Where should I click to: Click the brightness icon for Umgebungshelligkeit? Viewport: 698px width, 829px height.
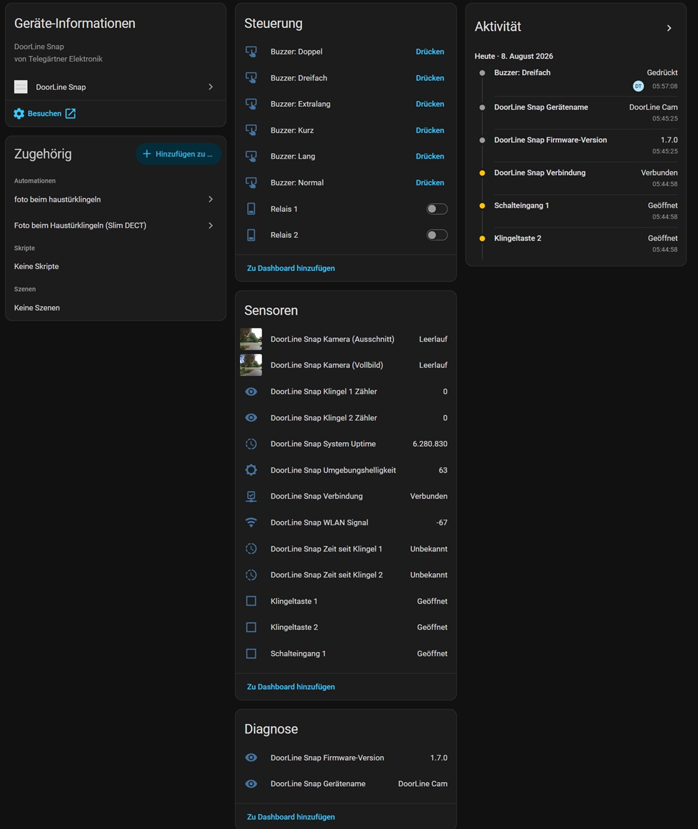pos(251,470)
